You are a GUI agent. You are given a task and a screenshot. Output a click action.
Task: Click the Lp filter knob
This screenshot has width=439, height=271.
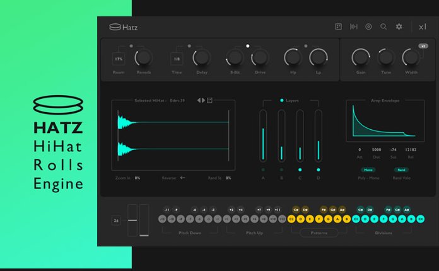[319, 57]
